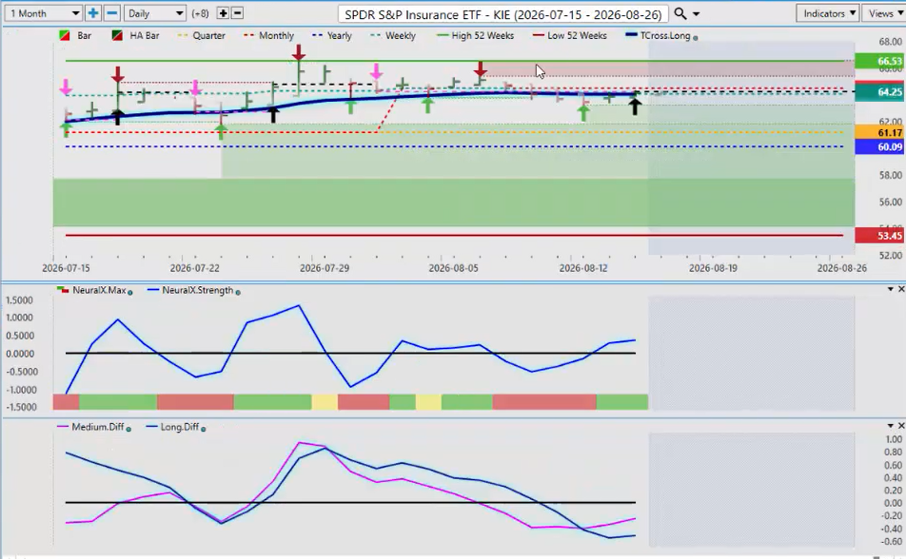Image resolution: width=906 pixels, height=559 pixels.
Task: Click the settings dot beside Long.Diff
Action: click(204, 429)
